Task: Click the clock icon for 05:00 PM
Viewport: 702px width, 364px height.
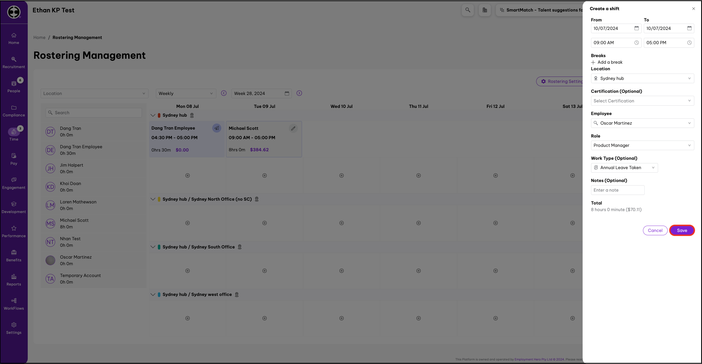Action: 689,43
